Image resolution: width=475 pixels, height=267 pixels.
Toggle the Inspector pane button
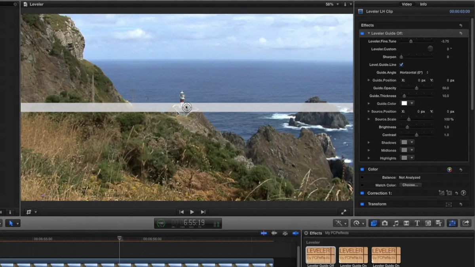452,223
